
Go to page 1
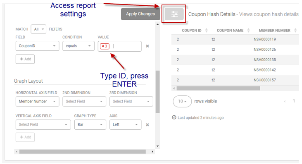294,101
